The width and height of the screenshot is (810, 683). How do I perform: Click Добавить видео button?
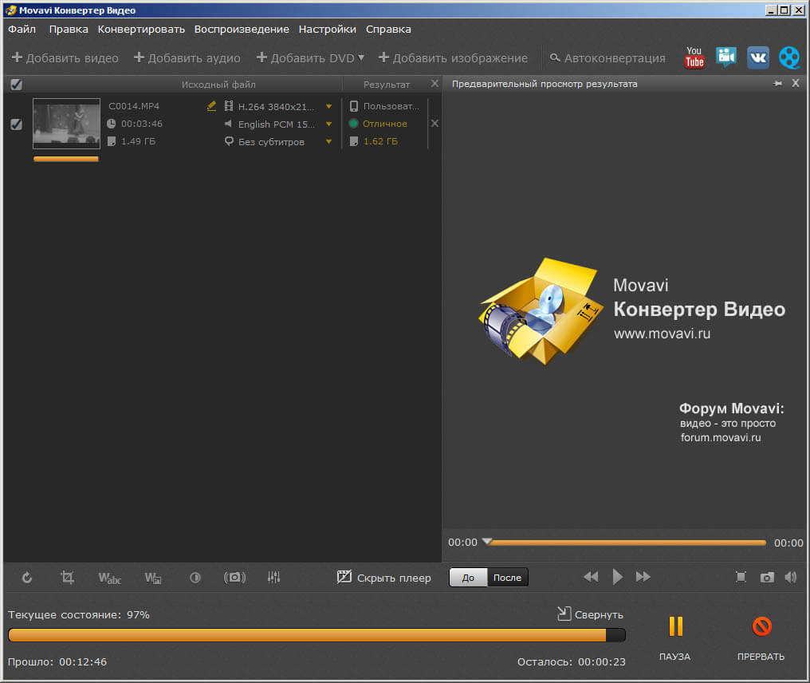[x=65, y=58]
